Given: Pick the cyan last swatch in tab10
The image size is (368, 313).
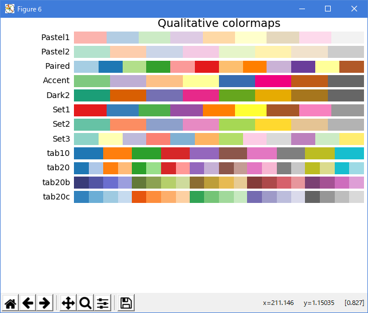Looking at the screenshot, I should [349, 153].
